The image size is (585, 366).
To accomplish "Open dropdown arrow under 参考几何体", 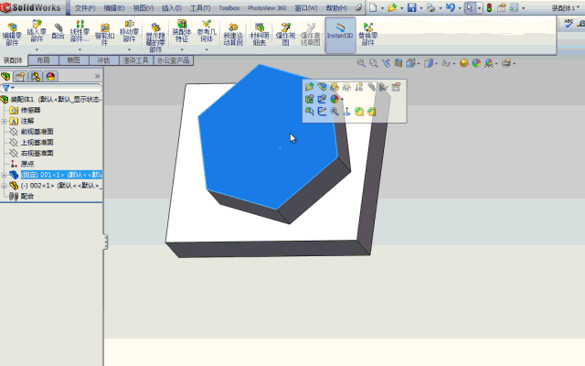I will coord(207,49).
